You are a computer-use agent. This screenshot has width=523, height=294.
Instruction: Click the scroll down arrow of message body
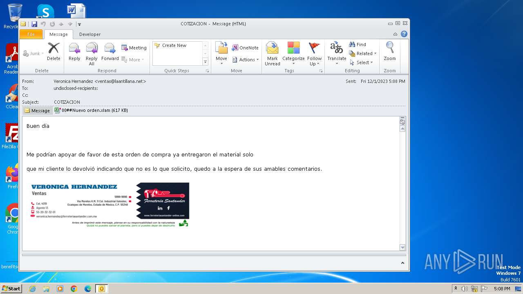[x=402, y=247]
